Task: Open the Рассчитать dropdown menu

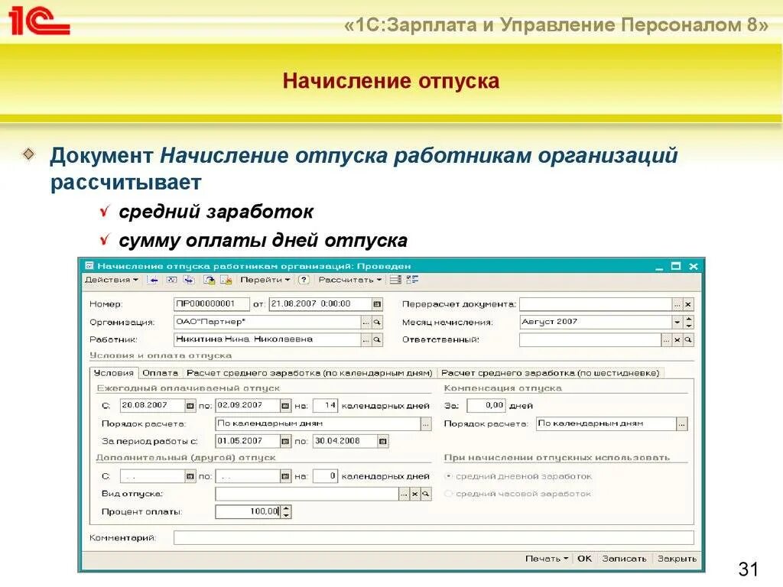Action: tap(350, 280)
